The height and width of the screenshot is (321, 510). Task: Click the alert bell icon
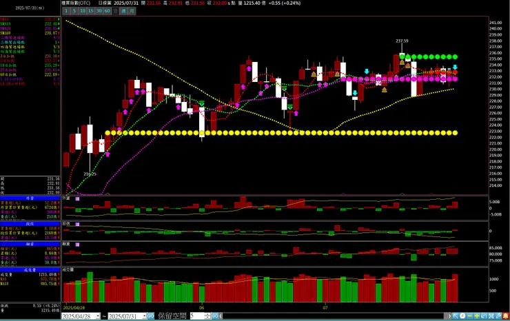[505, 315]
